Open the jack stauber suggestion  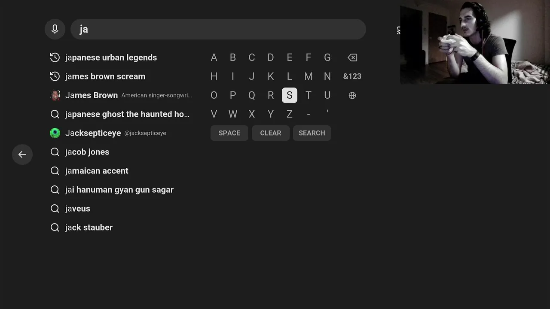click(89, 227)
